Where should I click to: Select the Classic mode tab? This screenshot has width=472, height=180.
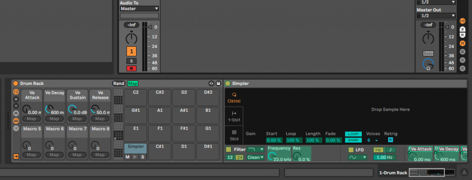[x=234, y=97]
